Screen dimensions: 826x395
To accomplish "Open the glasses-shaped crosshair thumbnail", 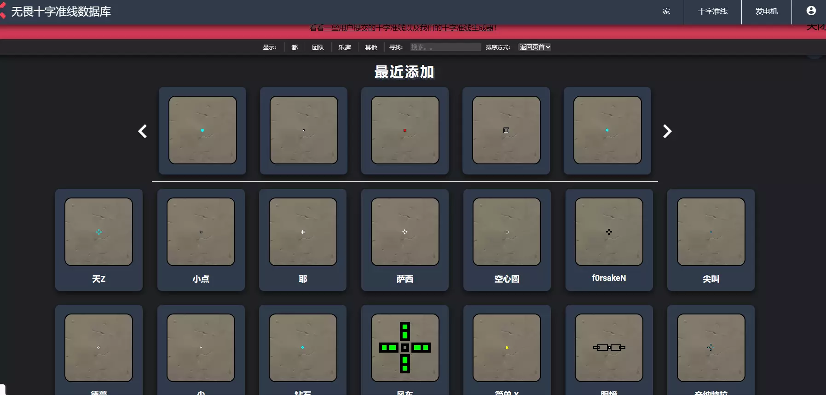I will tap(609, 348).
